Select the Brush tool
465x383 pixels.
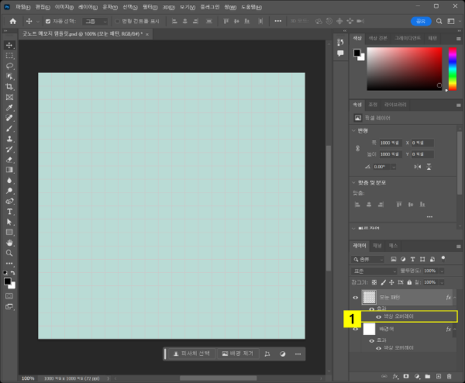click(9, 128)
